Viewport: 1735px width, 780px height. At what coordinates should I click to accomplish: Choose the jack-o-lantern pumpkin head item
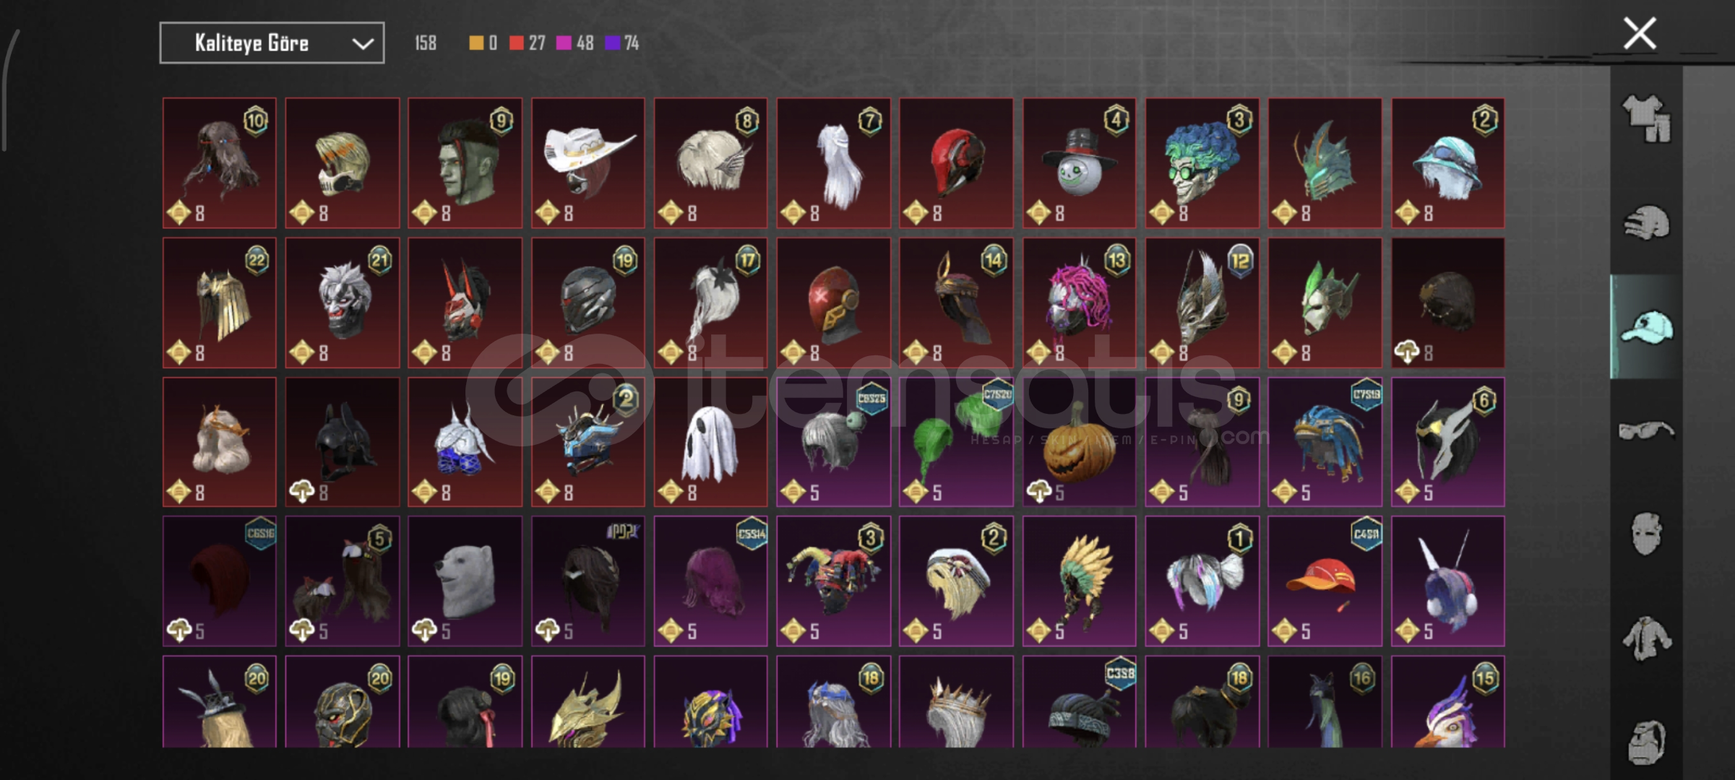[x=1079, y=441]
